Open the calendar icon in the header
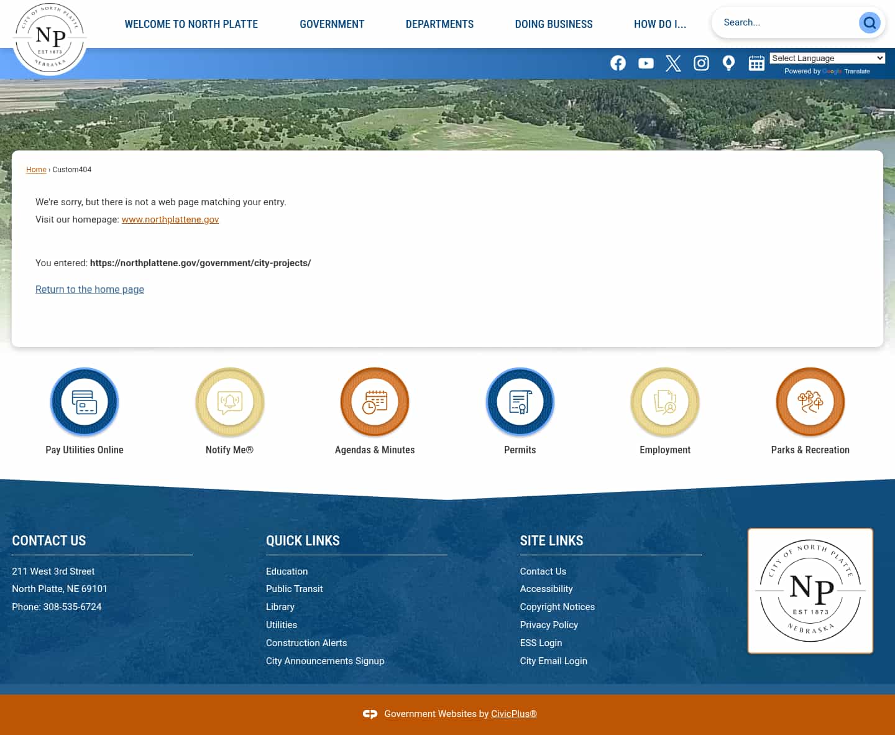895x735 pixels. click(756, 63)
